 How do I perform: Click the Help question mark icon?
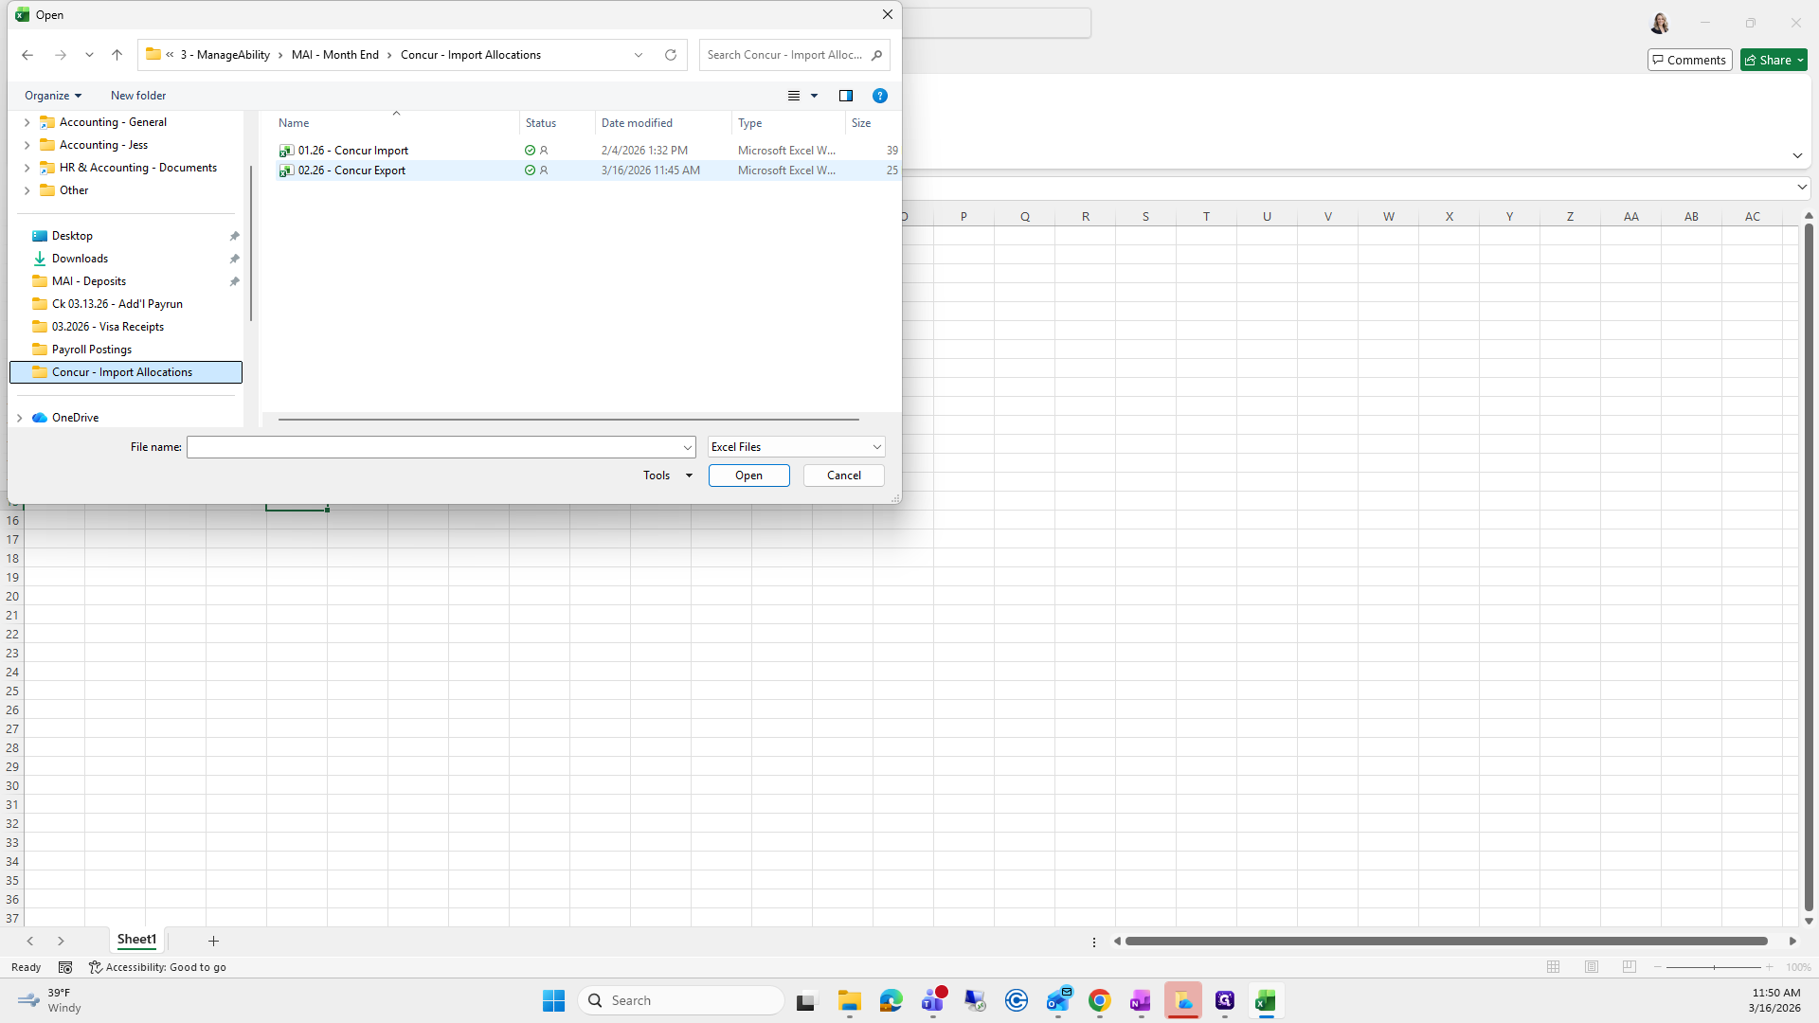point(879,96)
